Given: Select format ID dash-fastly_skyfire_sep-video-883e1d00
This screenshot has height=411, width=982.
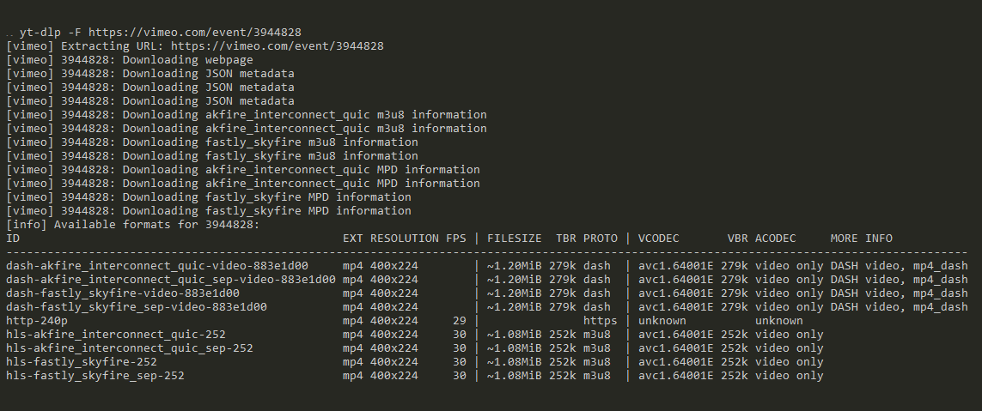Looking at the screenshot, I should point(136,306).
